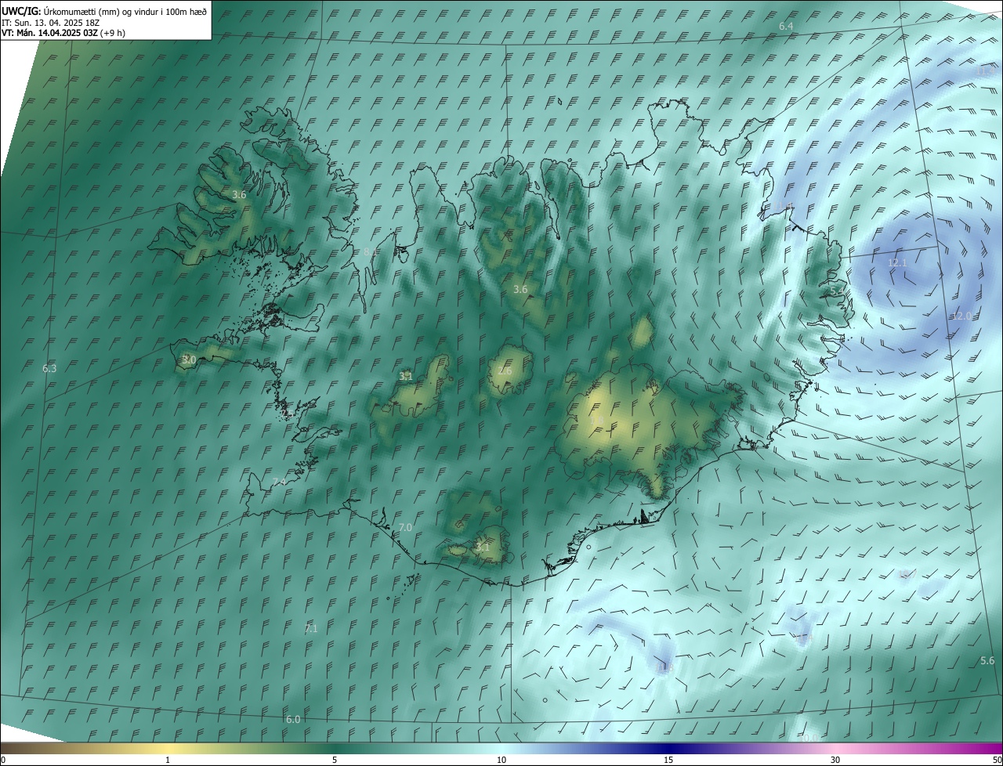Click the 5.4 value on the east coast
This screenshot has height=766, width=1003.
(837, 291)
